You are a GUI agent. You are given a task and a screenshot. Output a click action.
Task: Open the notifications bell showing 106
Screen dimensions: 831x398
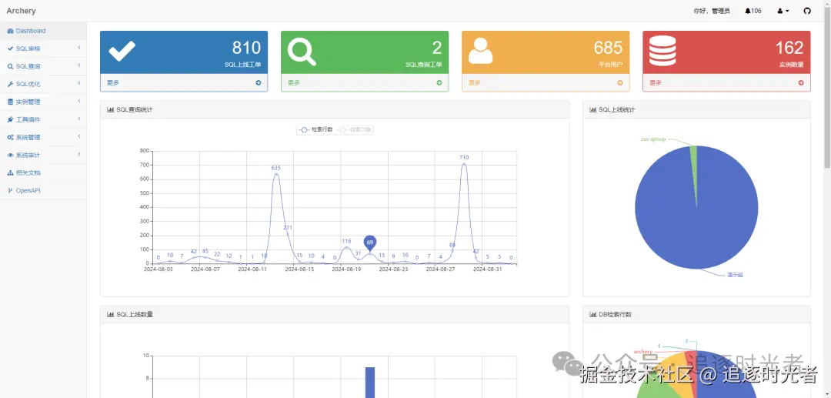click(x=753, y=11)
